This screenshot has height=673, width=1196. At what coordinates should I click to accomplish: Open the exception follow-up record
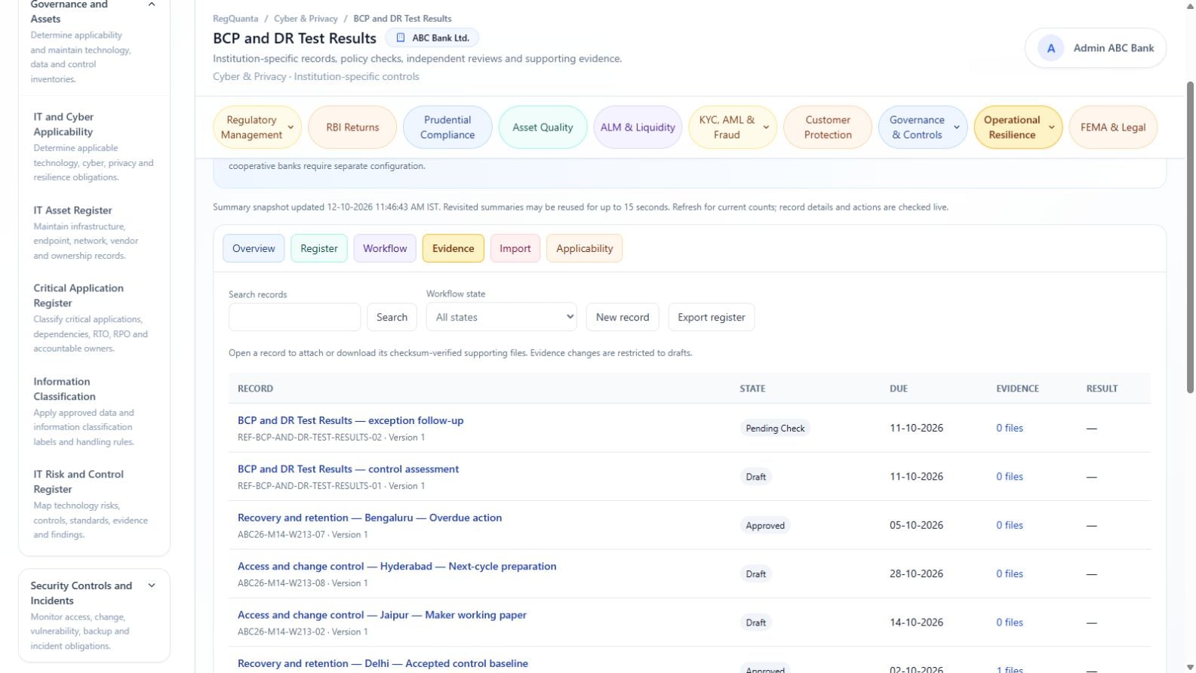(x=351, y=421)
